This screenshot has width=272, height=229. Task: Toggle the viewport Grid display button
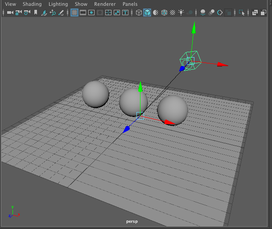click(x=74, y=12)
